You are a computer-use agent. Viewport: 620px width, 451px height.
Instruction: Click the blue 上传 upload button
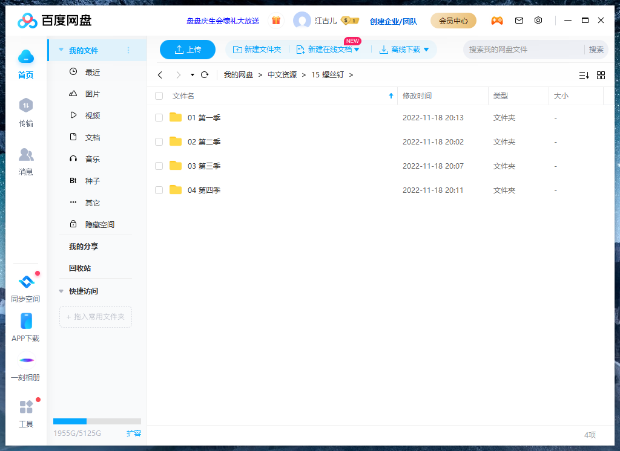pos(188,50)
